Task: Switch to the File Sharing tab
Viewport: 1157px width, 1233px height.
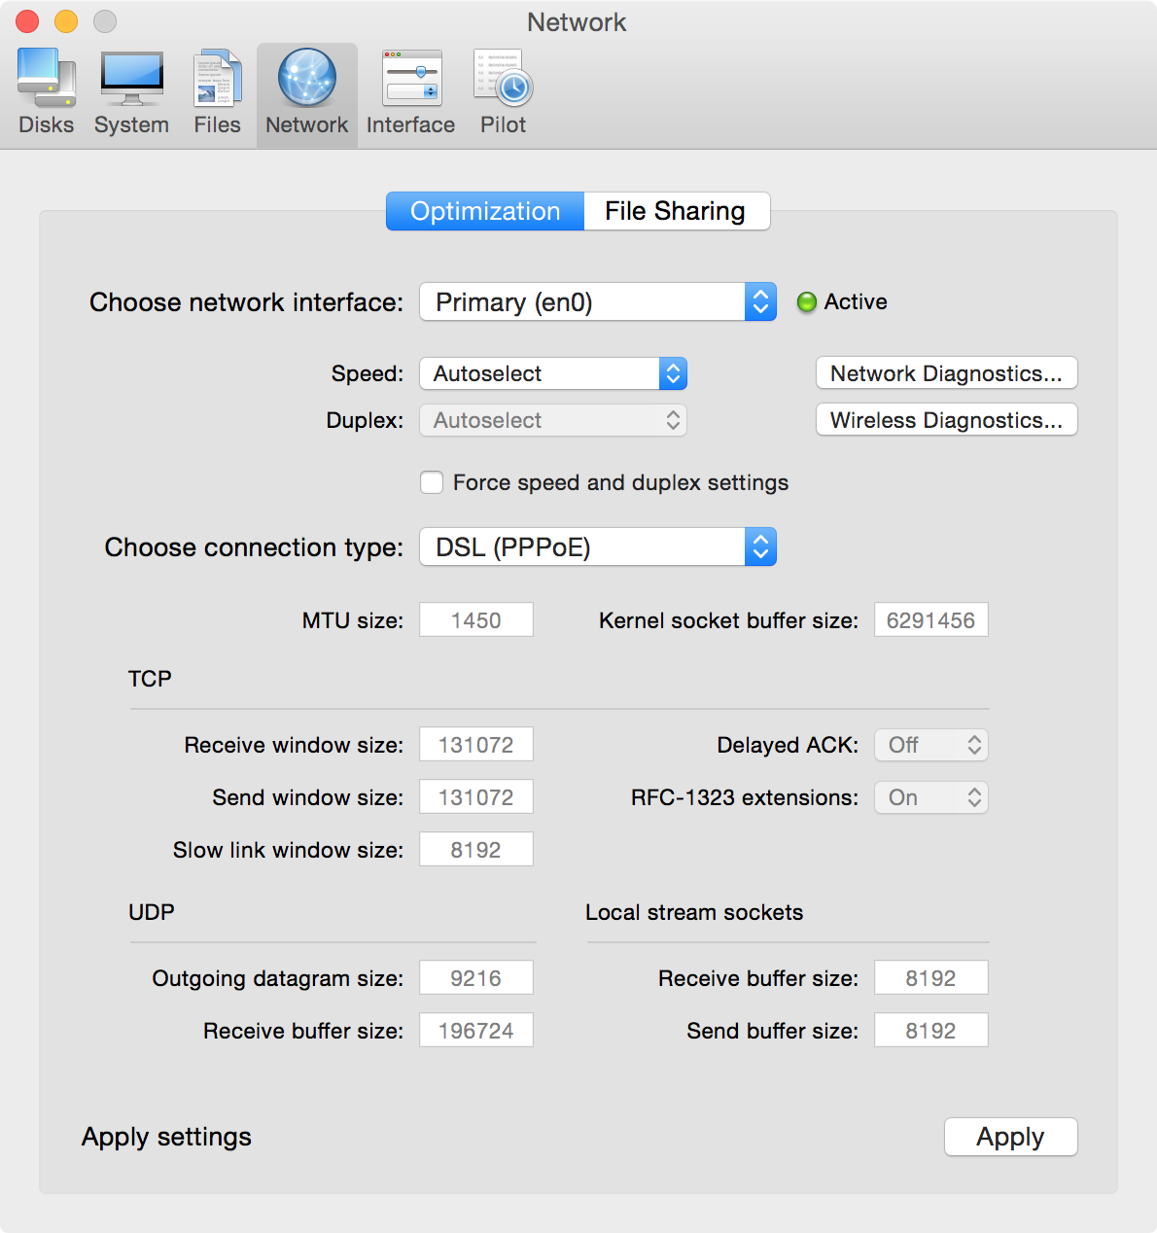Action: click(676, 211)
